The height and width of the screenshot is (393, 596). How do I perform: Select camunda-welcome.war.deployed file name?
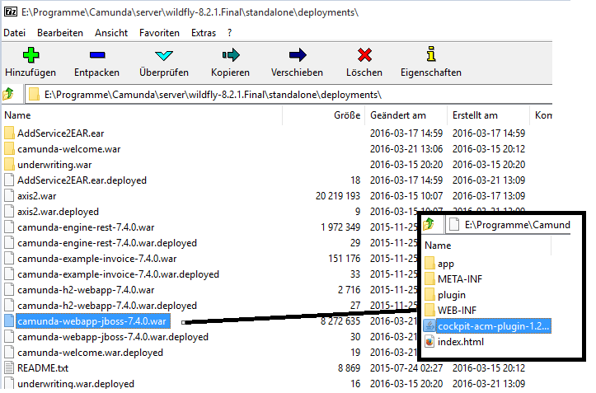(90, 353)
